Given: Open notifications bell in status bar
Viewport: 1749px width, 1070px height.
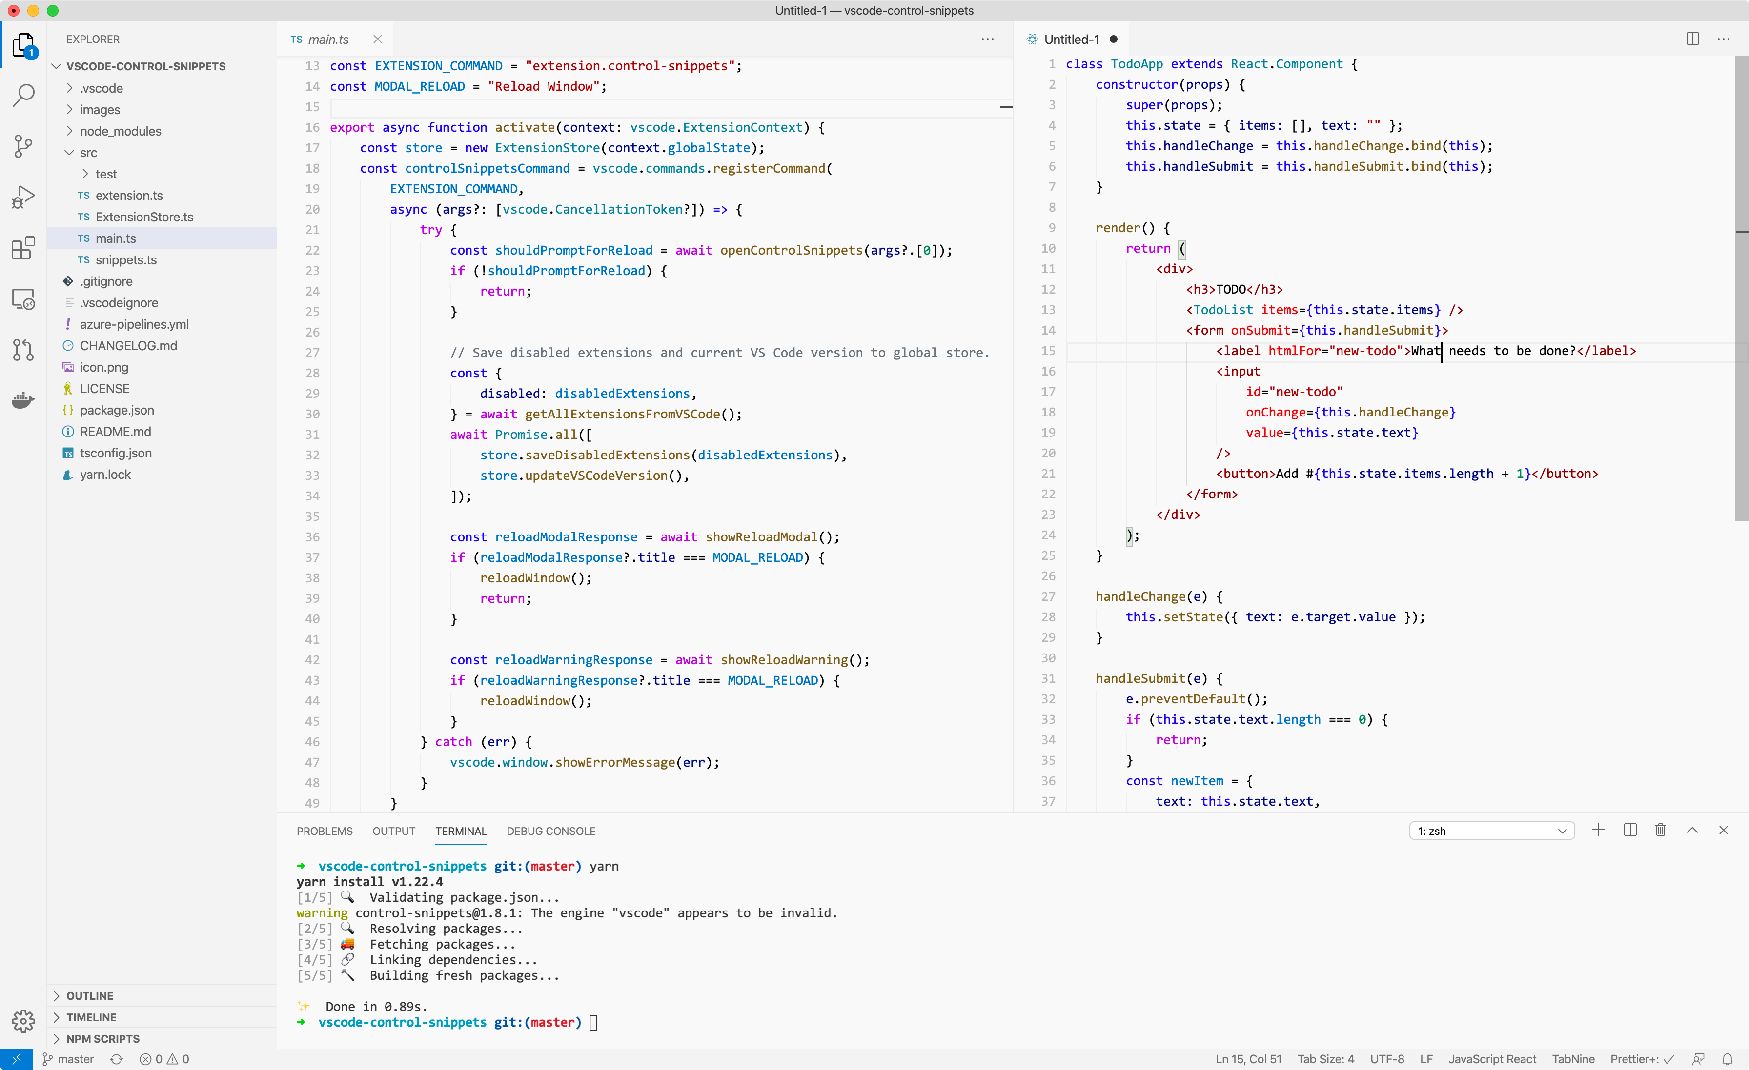Looking at the screenshot, I should (1727, 1059).
